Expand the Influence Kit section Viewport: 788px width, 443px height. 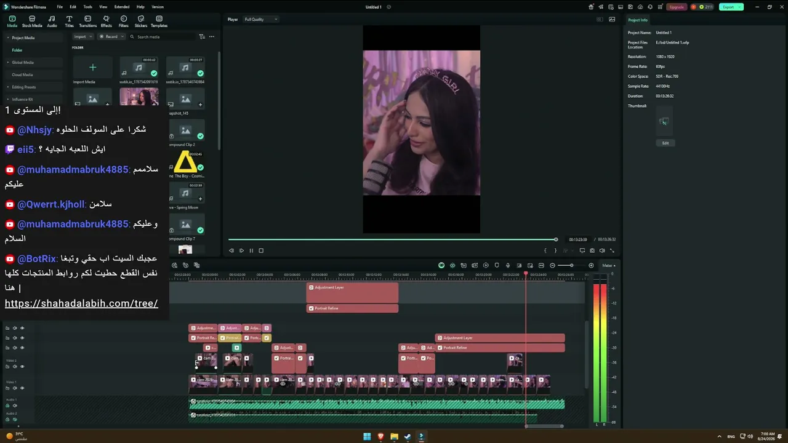[8, 100]
